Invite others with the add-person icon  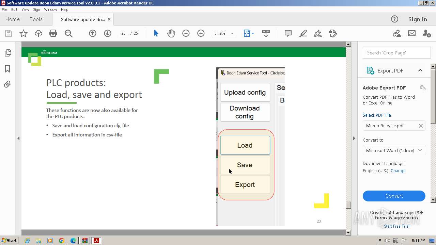click(x=426, y=33)
